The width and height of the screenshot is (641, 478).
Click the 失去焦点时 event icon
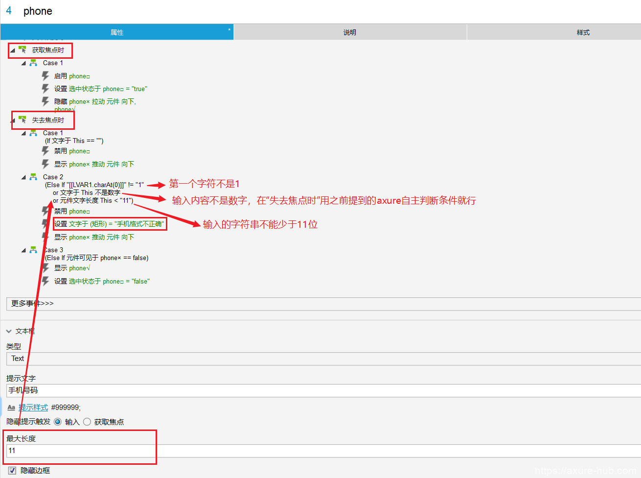(23, 119)
